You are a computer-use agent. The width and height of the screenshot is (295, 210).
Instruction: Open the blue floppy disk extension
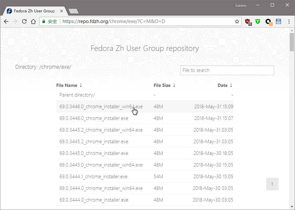point(278,21)
